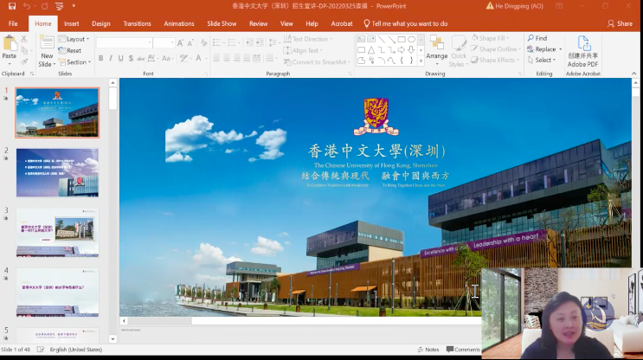Screen dimensions: 643x360
Task: Click the Paste clipboard icon
Action: click(x=9, y=44)
